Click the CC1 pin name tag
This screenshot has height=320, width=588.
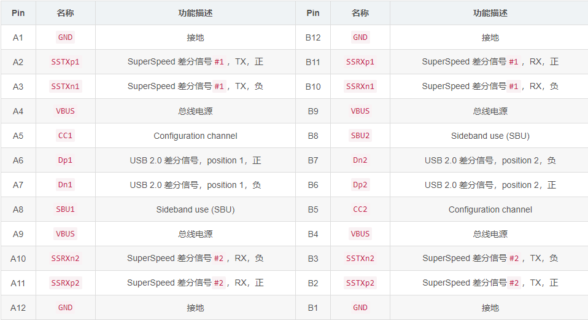click(x=65, y=136)
